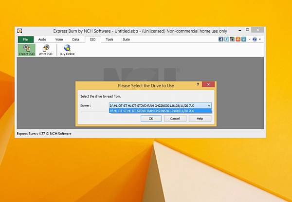Click the Express Burn window title bar text
Viewport: 292px width, 202px height.
point(140,31)
